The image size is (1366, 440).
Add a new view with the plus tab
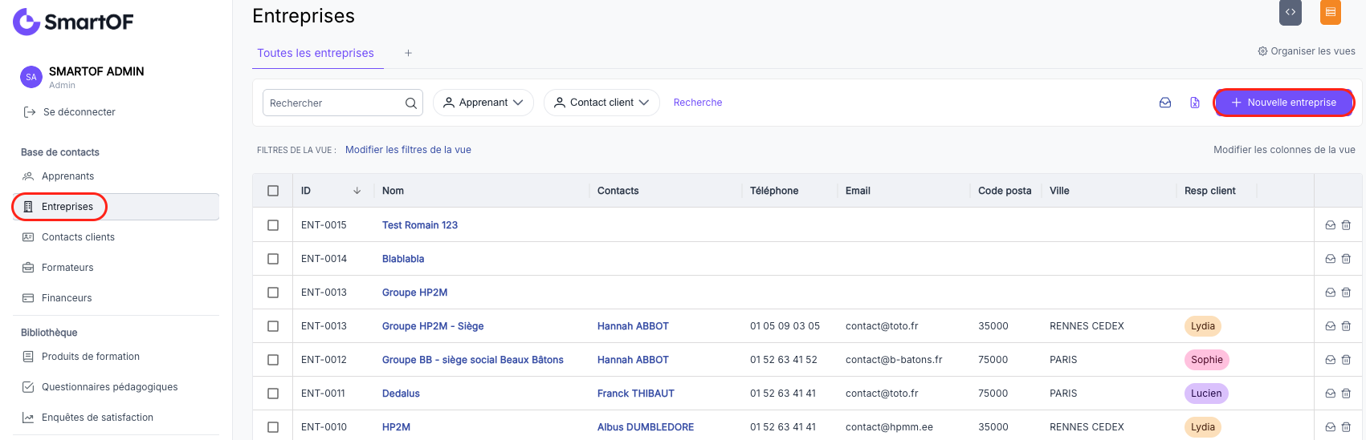pos(408,53)
